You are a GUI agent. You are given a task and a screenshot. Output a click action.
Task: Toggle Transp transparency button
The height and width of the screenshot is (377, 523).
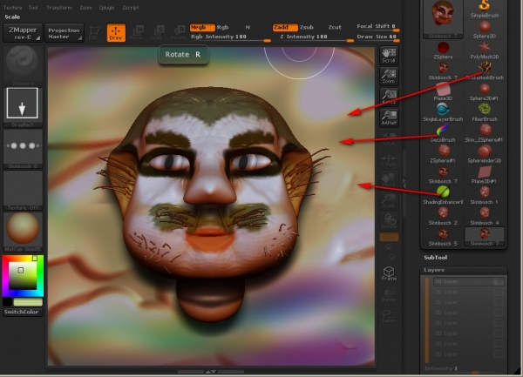pyautogui.click(x=389, y=295)
